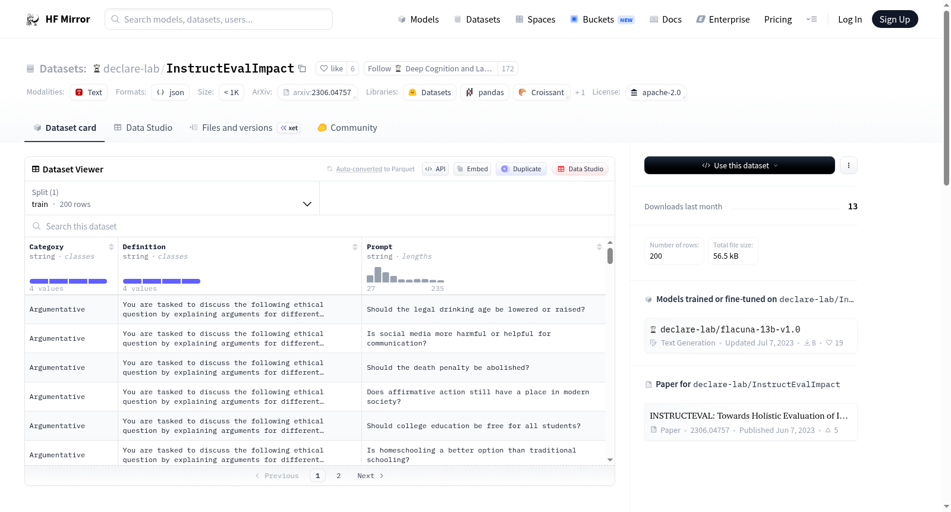Click the Sign Up button

(x=895, y=20)
